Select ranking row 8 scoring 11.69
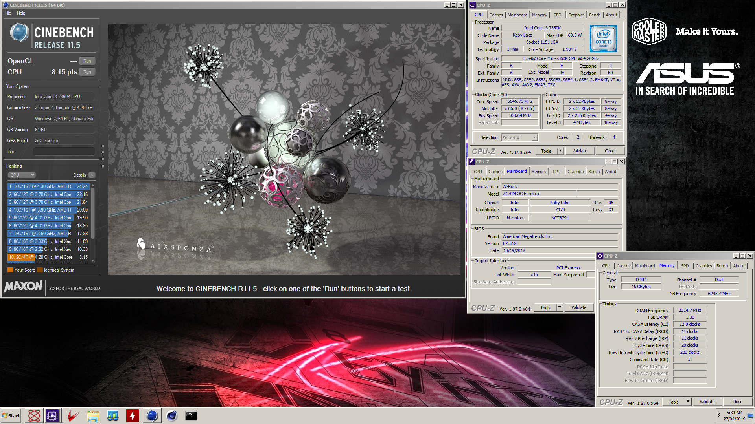Viewport: 755px width, 424px height. pyautogui.click(x=48, y=241)
